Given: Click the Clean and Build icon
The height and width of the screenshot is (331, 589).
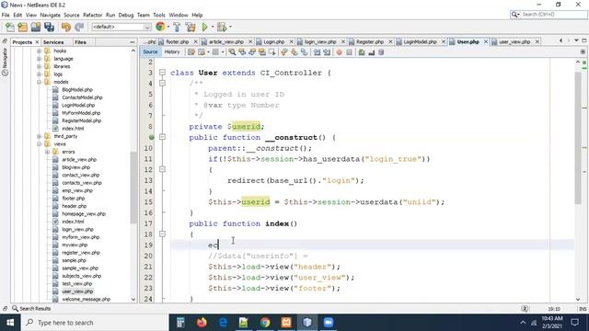Looking at the screenshot, I should click(x=191, y=27).
